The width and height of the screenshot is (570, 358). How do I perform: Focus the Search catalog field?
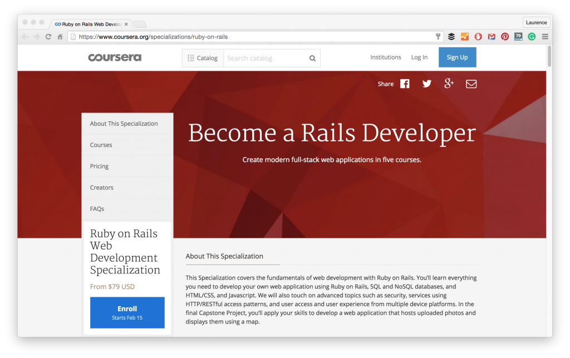(267, 58)
